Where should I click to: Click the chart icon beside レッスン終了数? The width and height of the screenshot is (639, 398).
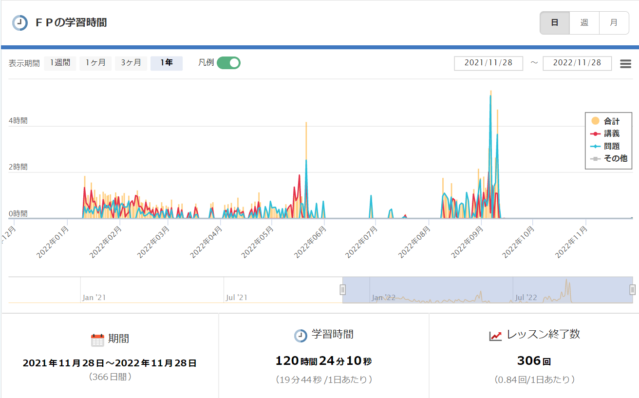click(496, 336)
